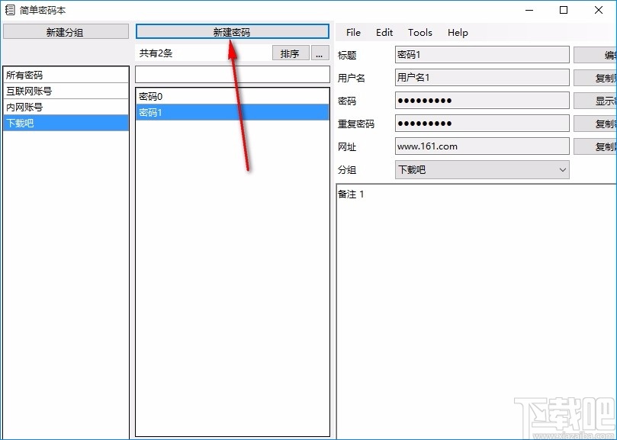Open the ellipsis options button
This screenshot has width=617, height=440.
point(320,53)
